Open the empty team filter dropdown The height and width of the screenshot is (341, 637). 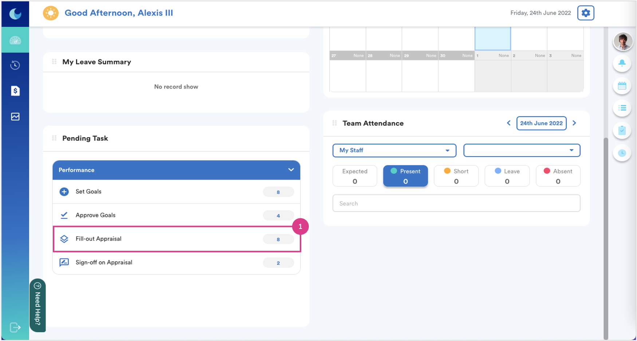pos(522,150)
